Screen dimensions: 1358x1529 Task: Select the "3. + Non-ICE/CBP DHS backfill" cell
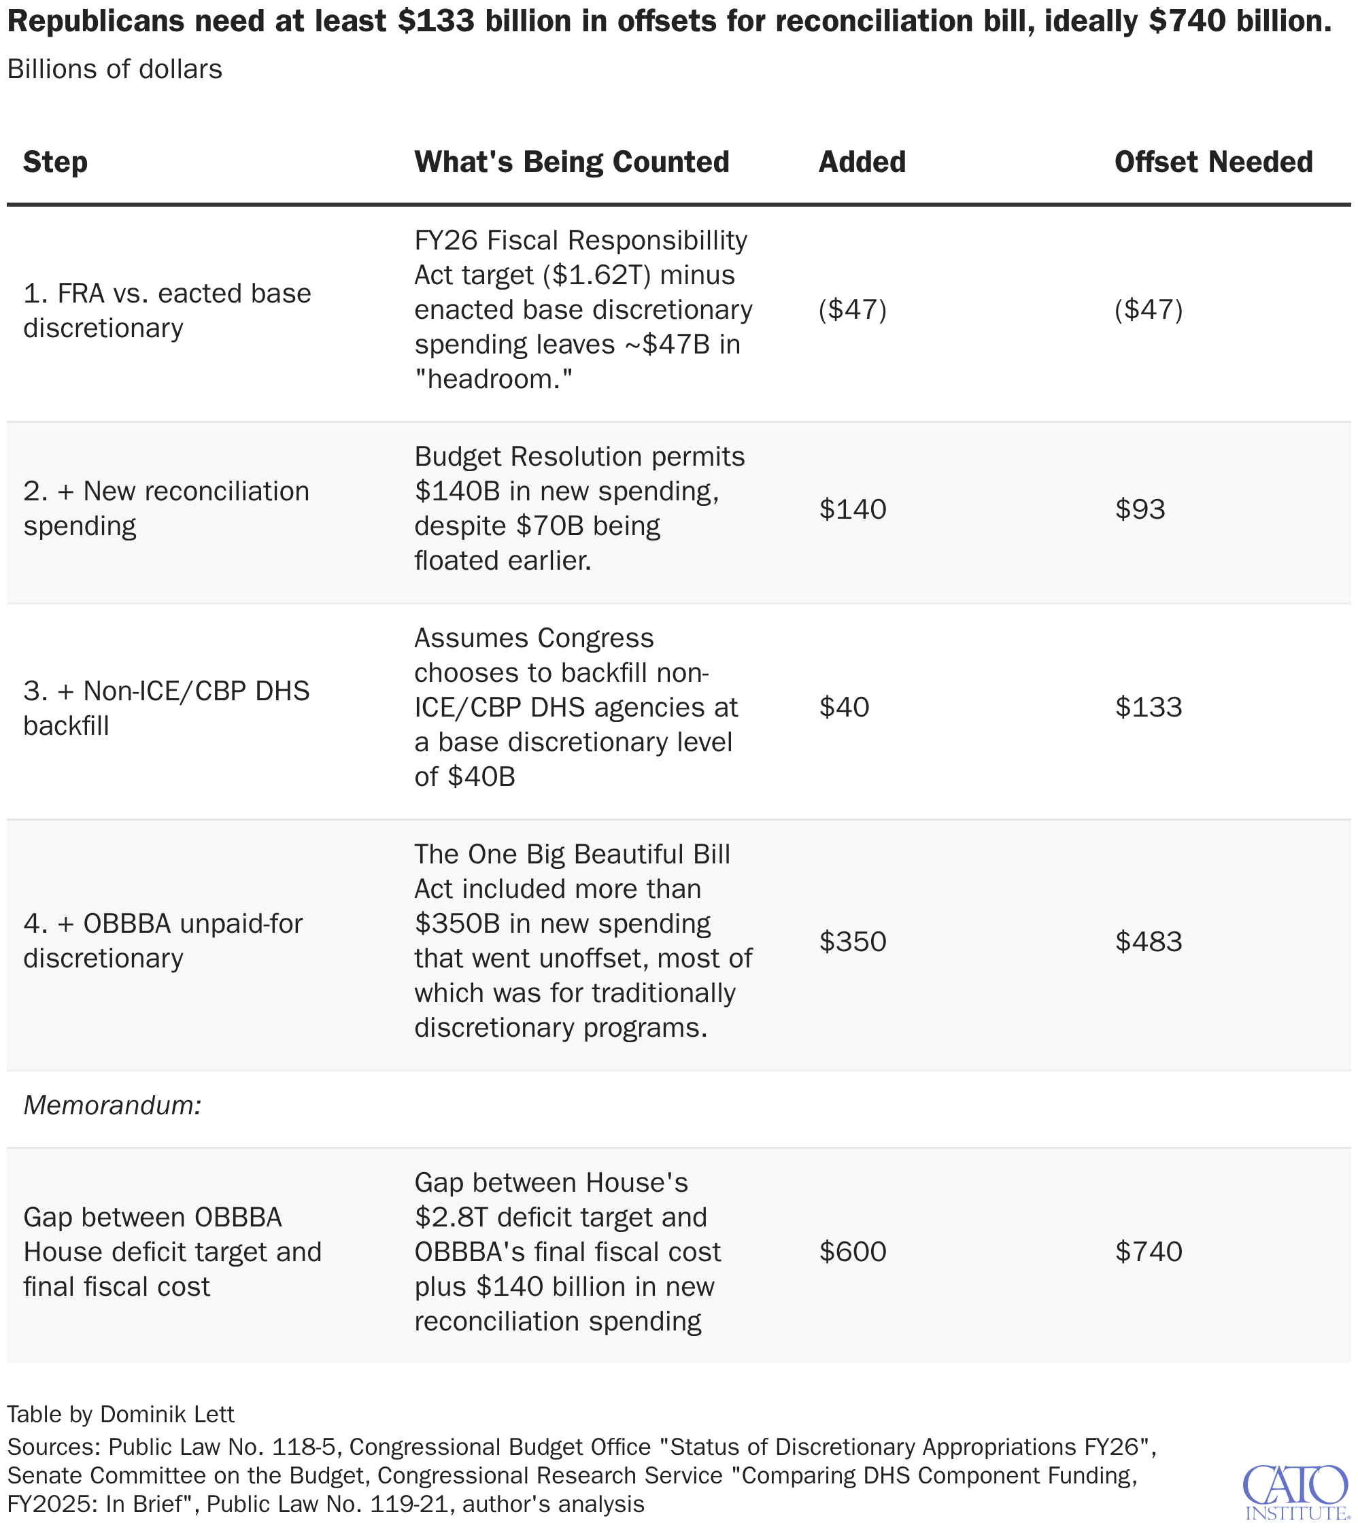tap(166, 708)
